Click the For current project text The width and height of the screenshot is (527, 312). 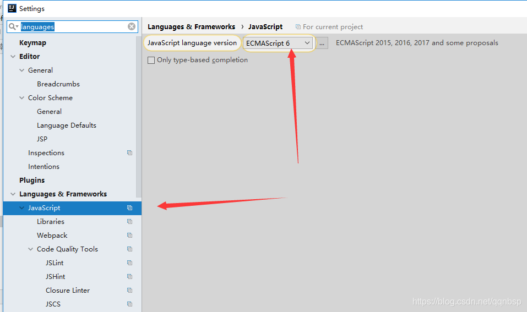(x=333, y=27)
